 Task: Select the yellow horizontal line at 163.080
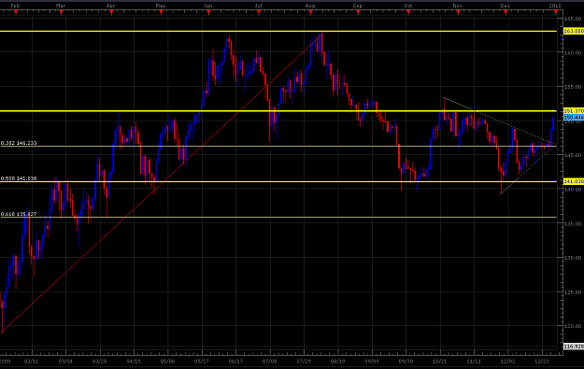(278, 31)
